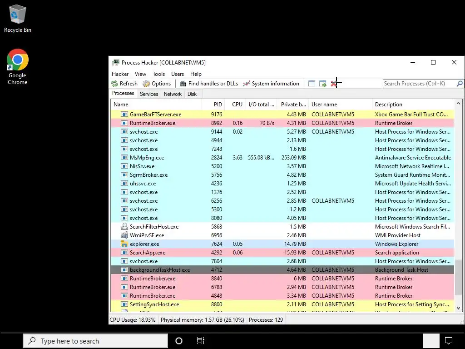The image size is (465, 349).
Task: Select svchost.exe with PID 8080
Action: click(x=282, y=218)
